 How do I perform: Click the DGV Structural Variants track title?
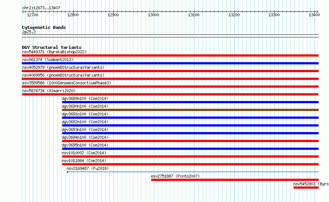point(52,47)
